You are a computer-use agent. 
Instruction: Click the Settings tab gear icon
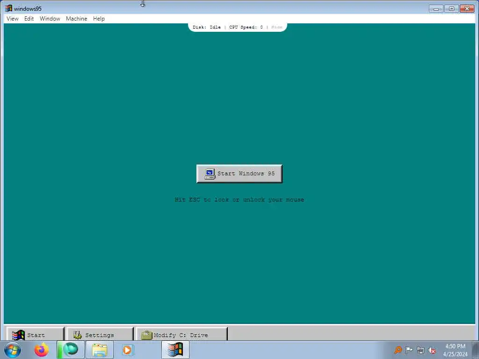click(77, 335)
